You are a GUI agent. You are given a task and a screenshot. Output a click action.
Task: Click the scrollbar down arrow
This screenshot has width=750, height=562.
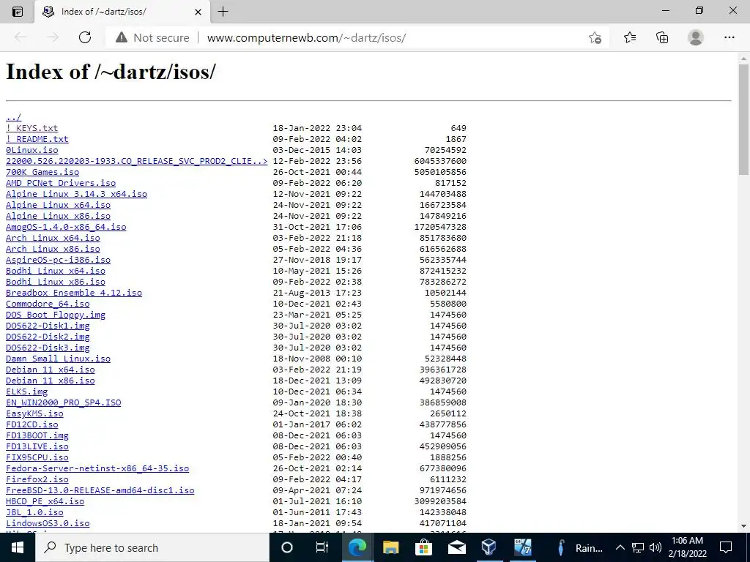743,526
